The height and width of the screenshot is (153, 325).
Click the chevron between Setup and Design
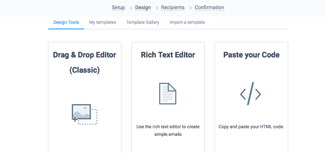(x=131, y=8)
